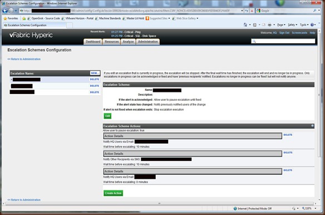Expand the Google search provider dropdown
325x215 pixels.
pyautogui.click(x=319, y=11)
